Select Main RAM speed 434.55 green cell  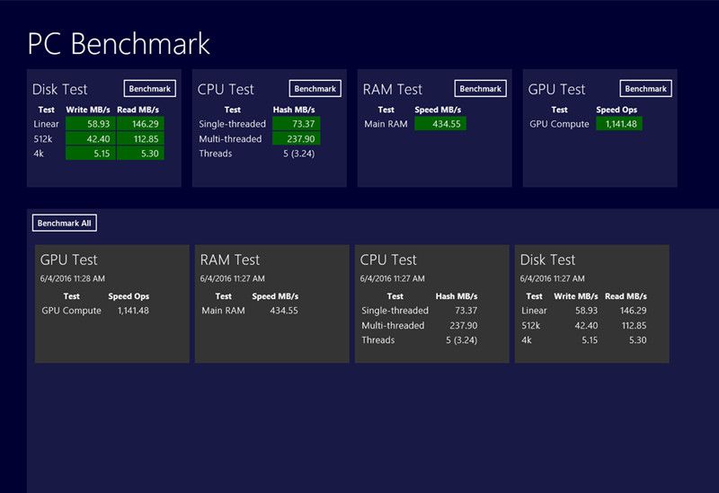[x=439, y=124]
